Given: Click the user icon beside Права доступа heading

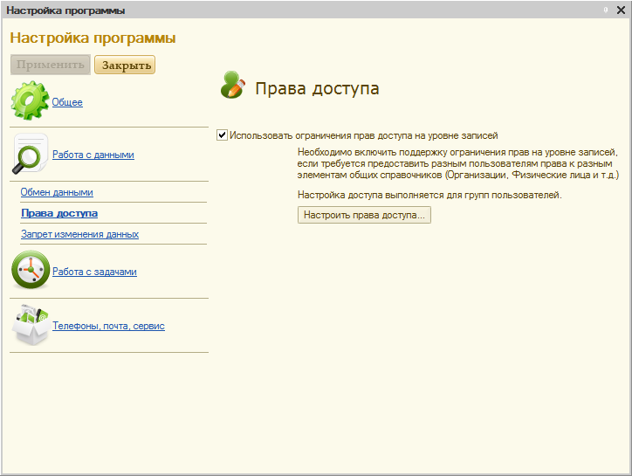Looking at the screenshot, I should (232, 86).
